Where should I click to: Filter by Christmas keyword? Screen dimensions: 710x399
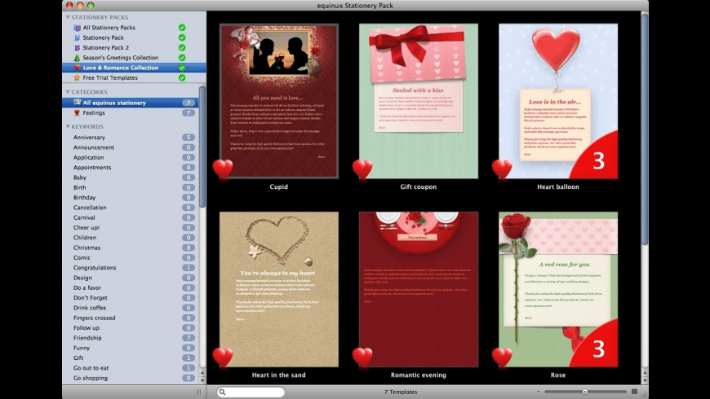click(131, 248)
